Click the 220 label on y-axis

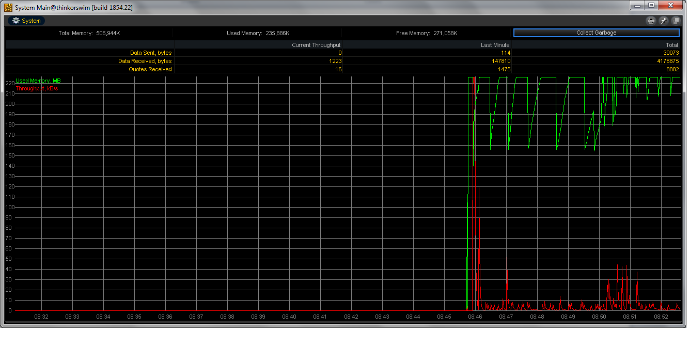10,83
